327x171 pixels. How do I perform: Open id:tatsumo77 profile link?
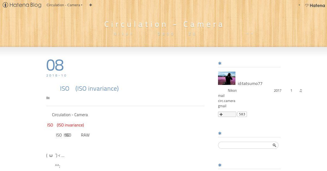[250, 83]
